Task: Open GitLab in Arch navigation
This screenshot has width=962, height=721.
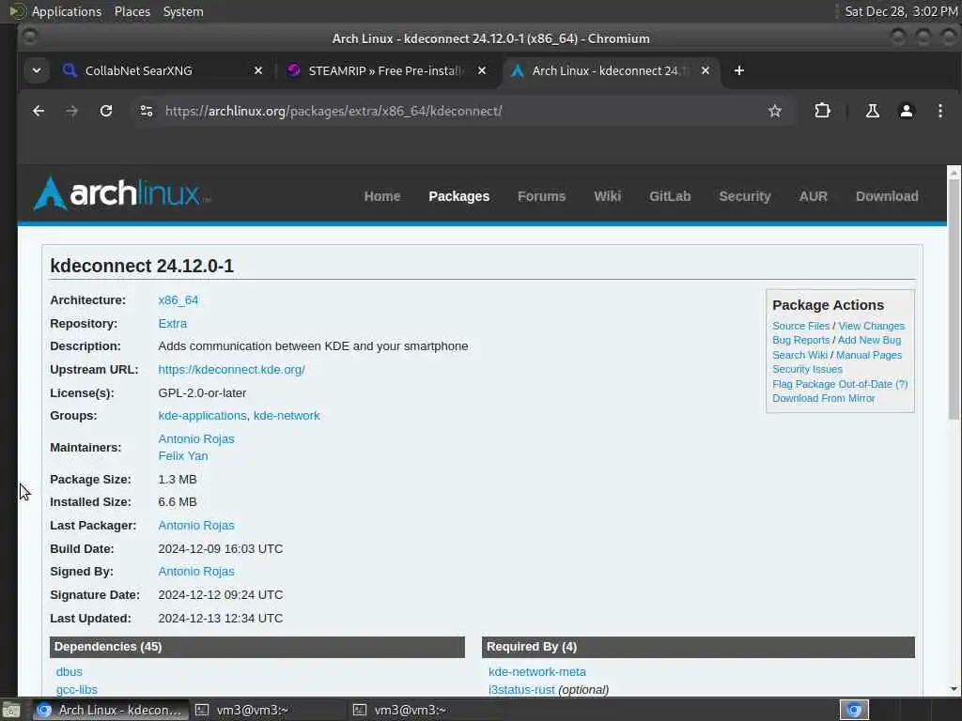Action: point(670,196)
